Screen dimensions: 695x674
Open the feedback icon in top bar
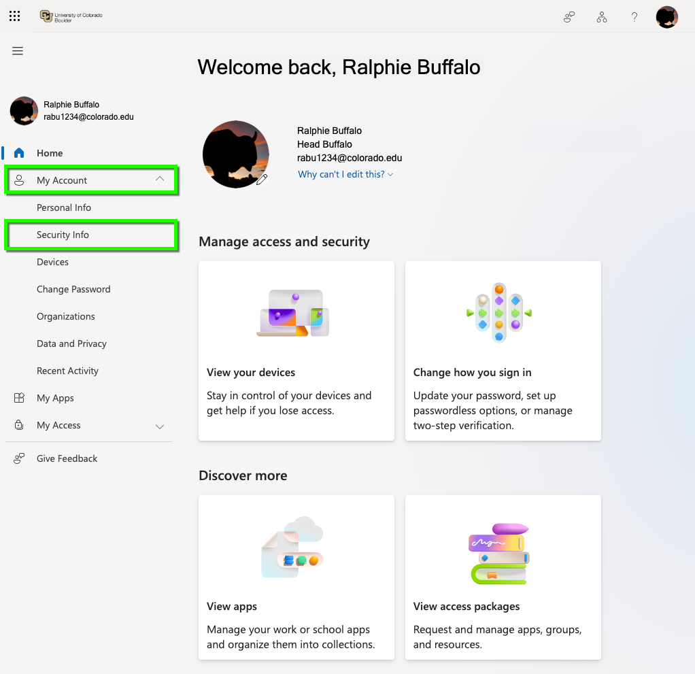[x=569, y=17]
